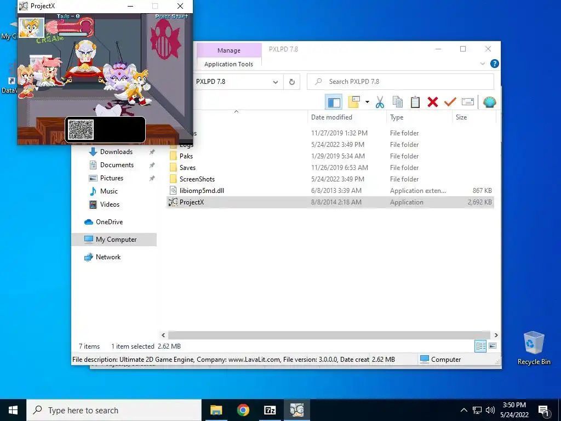Toggle the navigation pane toolbar button
This screenshot has height=421, width=561.
(334, 103)
